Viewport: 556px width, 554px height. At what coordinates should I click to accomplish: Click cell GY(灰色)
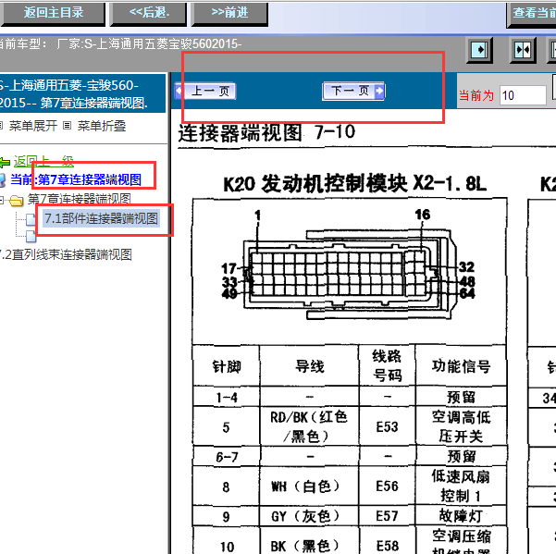pos(310,516)
